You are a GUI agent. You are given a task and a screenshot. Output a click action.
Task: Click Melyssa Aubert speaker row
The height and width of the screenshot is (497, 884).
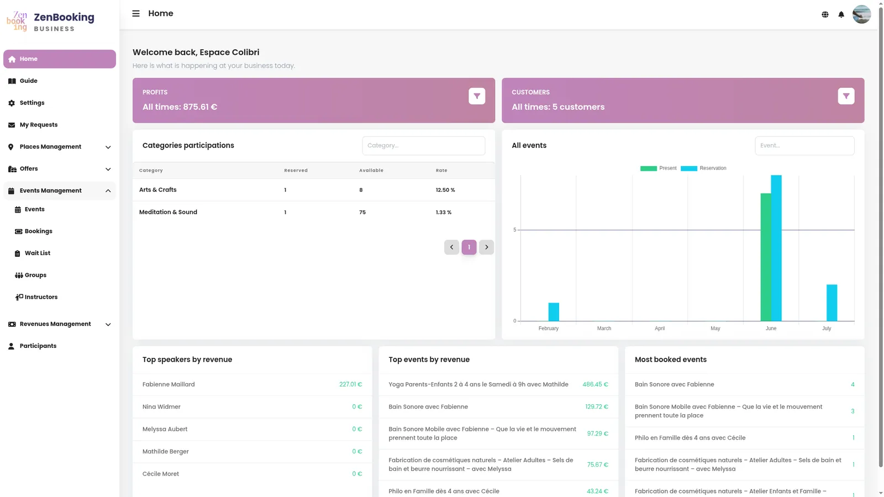coord(252,429)
